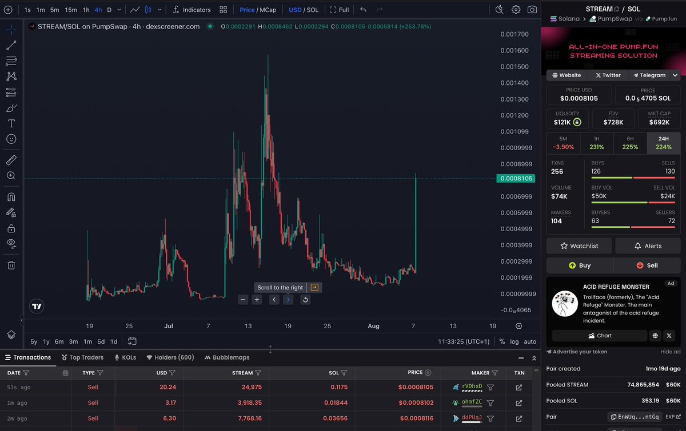Open the Bubblemaps tab
The image size is (686, 431).
coord(227,357)
